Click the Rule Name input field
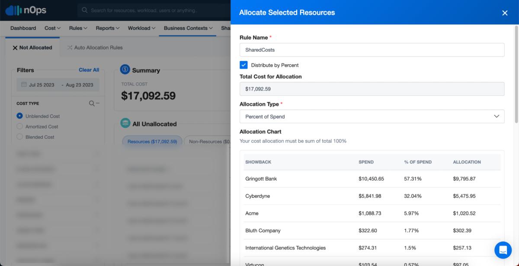Screen dimensions: 519x266 point(372,50)
